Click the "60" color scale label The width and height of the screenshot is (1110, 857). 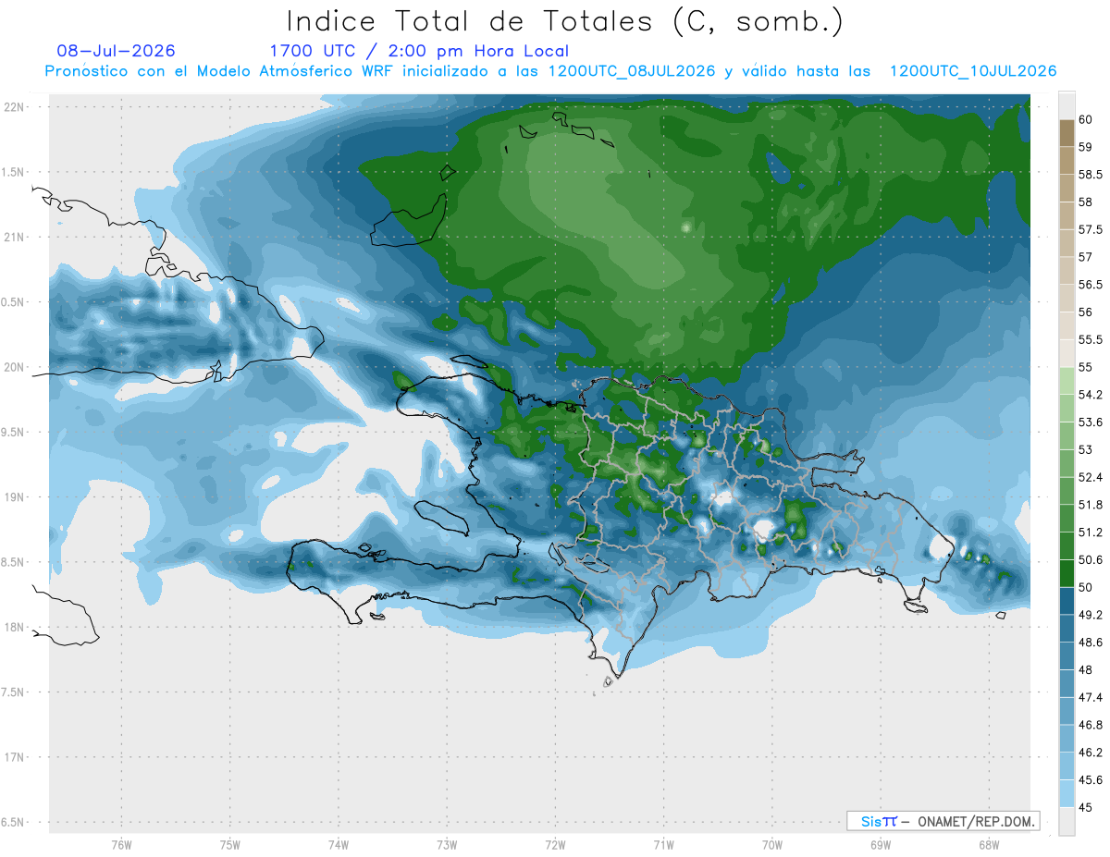coord(1085,119)
